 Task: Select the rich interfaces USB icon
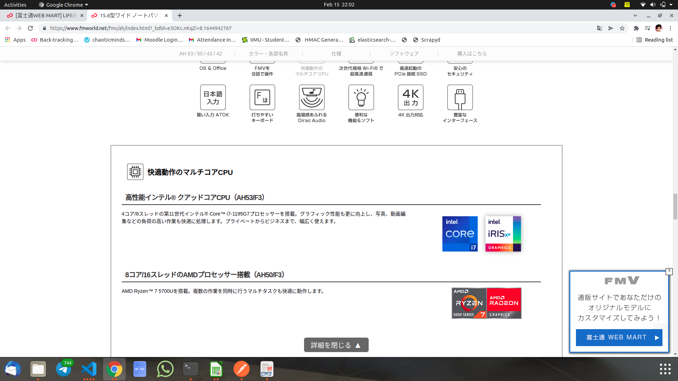tap(460, 97)
